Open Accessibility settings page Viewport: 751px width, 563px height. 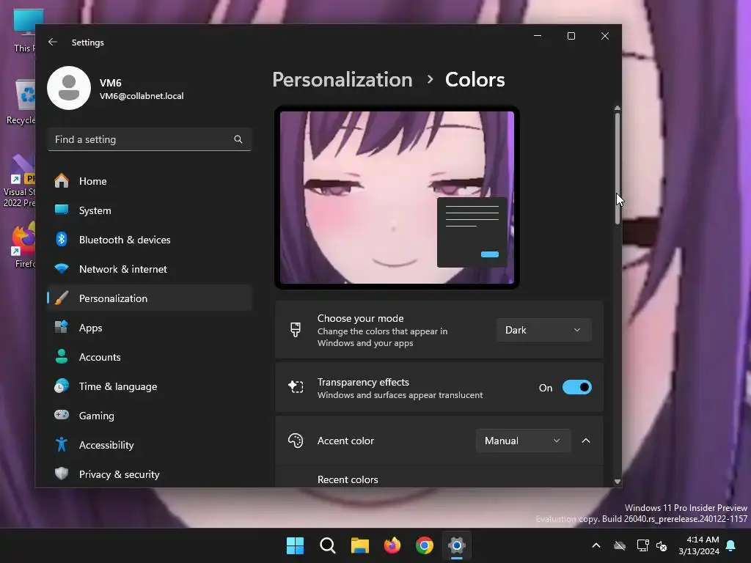pyautogui.click(x=150, y=445)
